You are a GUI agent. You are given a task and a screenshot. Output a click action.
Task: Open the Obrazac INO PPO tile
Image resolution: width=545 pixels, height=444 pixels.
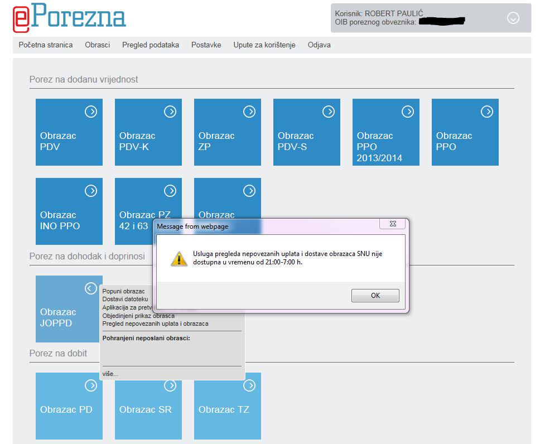point(69,211)
